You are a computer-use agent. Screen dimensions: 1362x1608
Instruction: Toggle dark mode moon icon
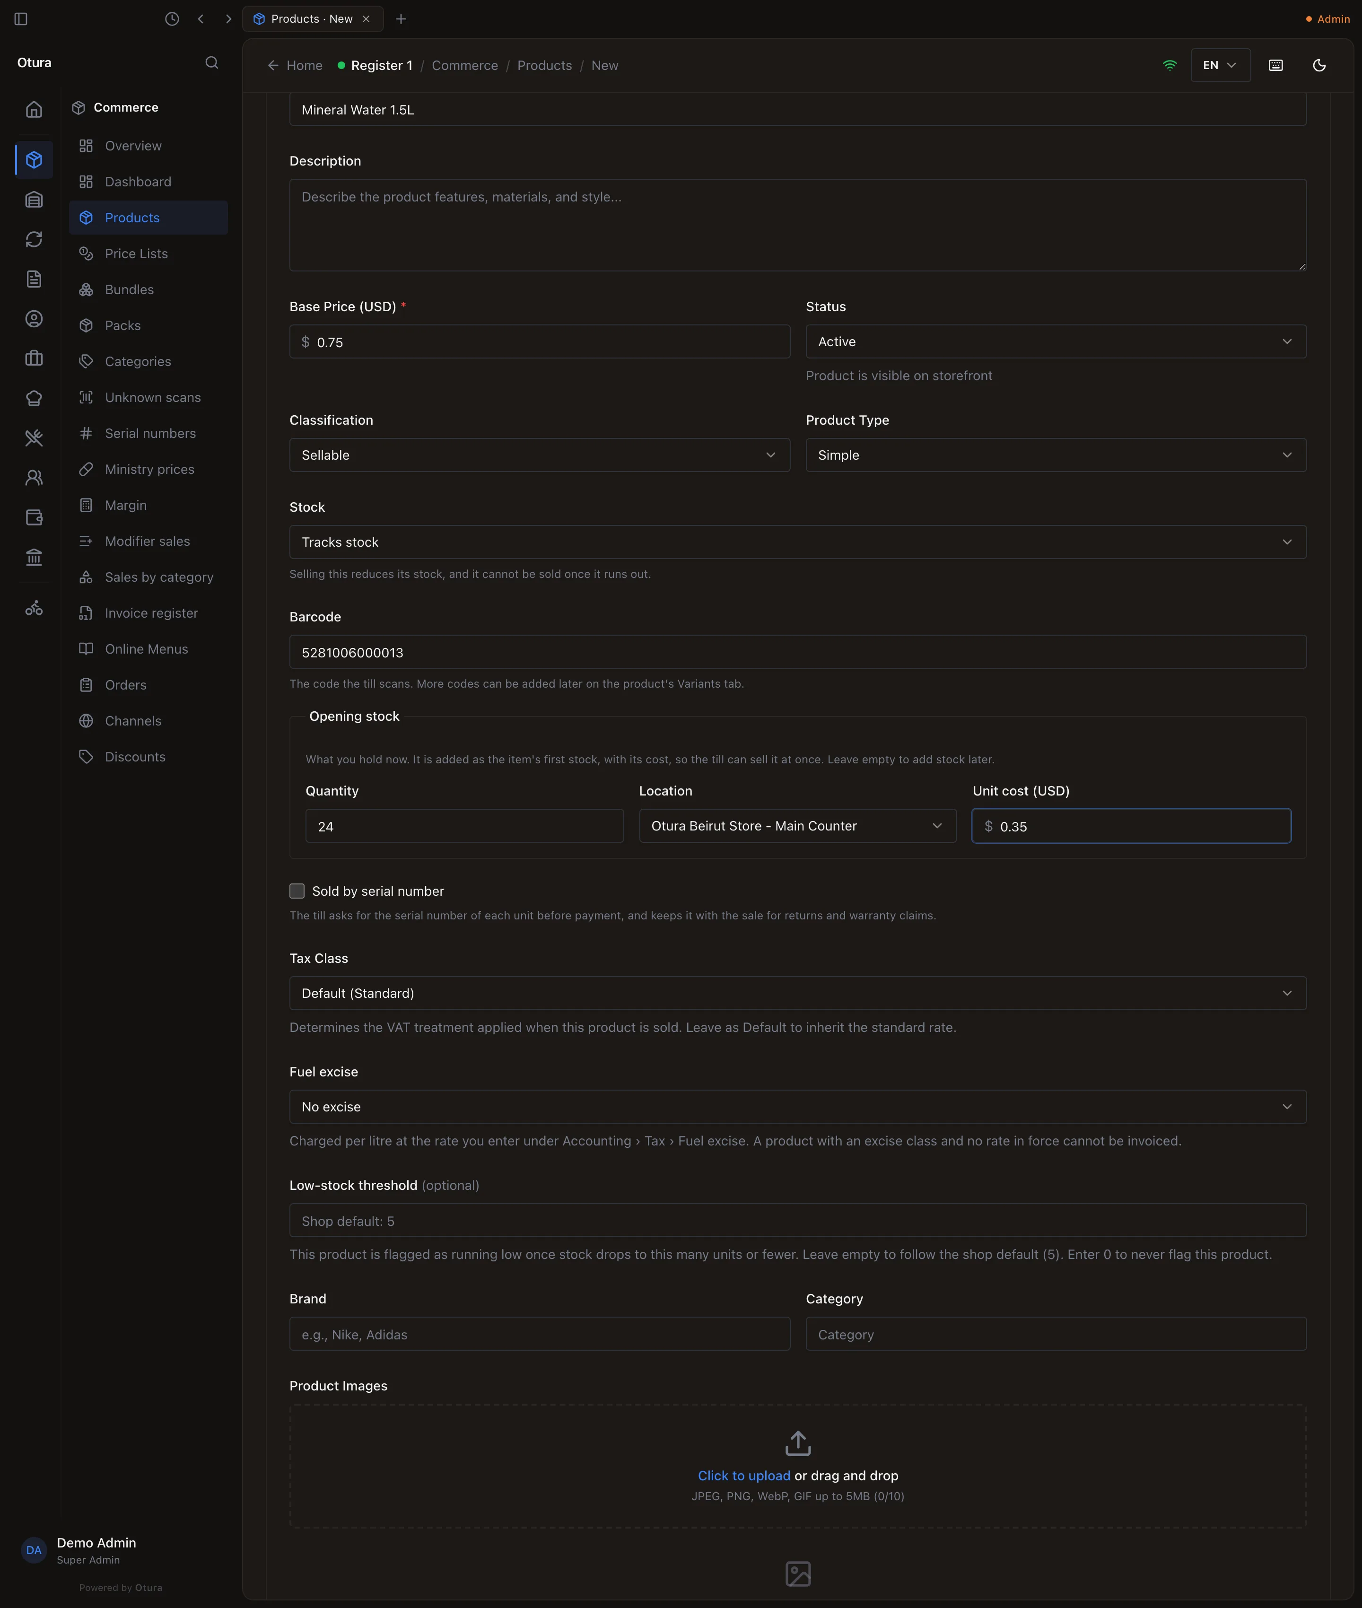[1319, 66]
